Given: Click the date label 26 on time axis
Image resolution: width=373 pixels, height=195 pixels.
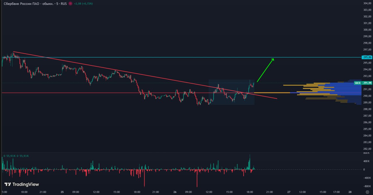Looking at the screenshot, I should pos(174,192).
